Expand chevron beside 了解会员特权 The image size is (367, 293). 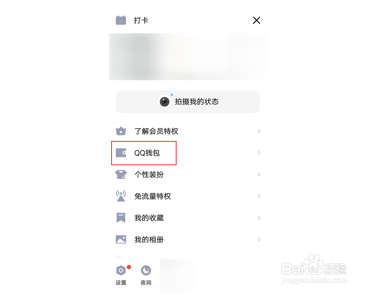(259, 131)
